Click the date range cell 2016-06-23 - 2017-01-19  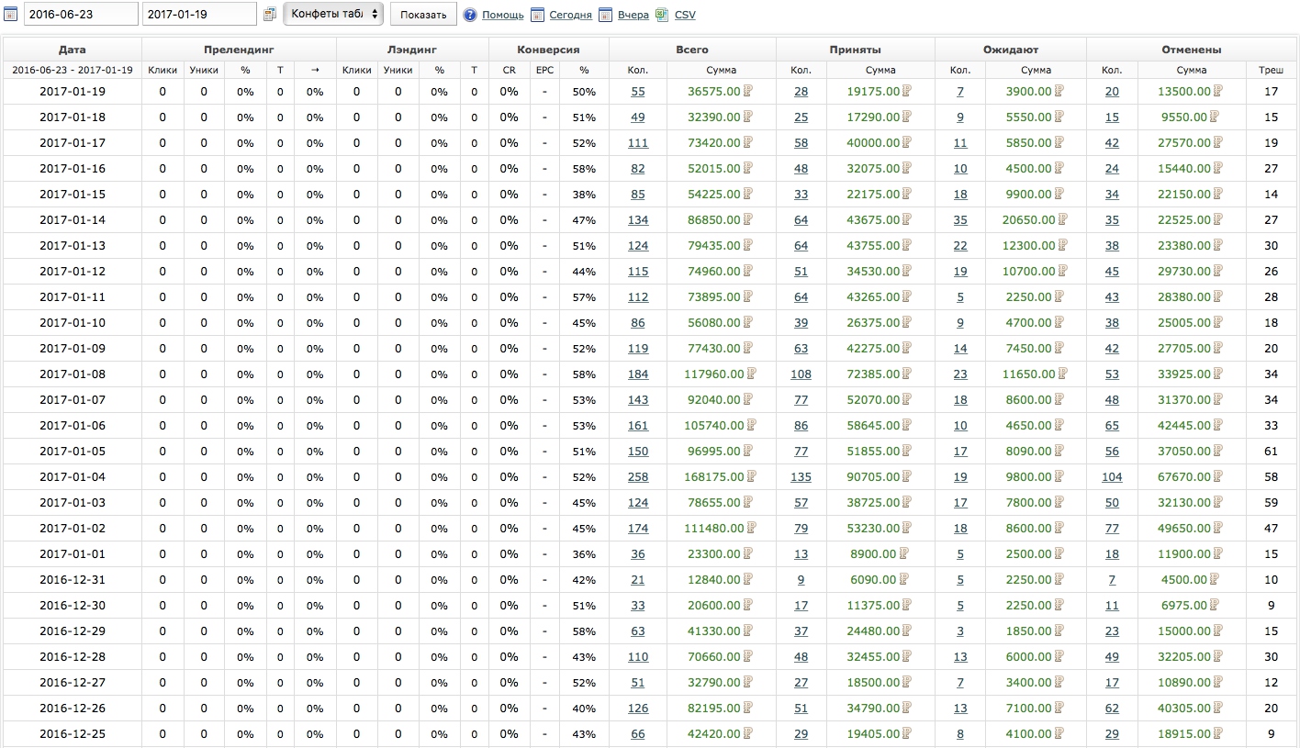(x=73, y=70)
